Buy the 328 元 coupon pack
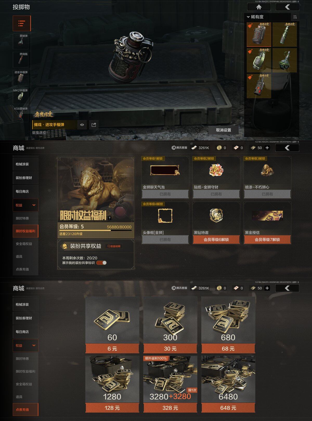This screenshot has height=421, width=312. coord(170,408)
